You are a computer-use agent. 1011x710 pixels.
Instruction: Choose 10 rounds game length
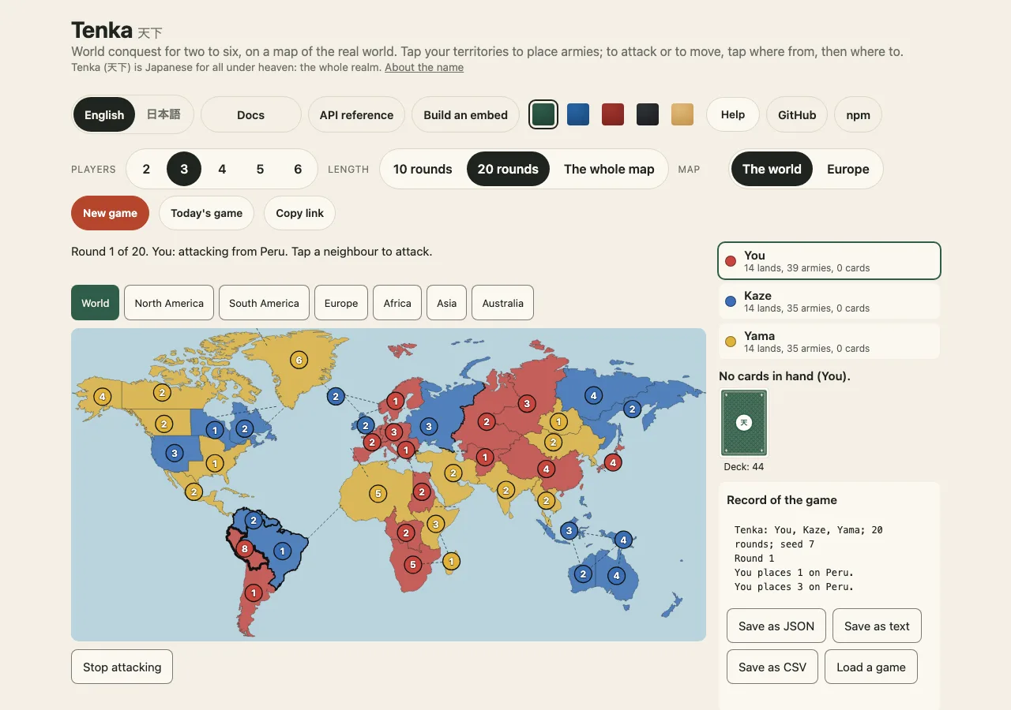click(423, 169)
